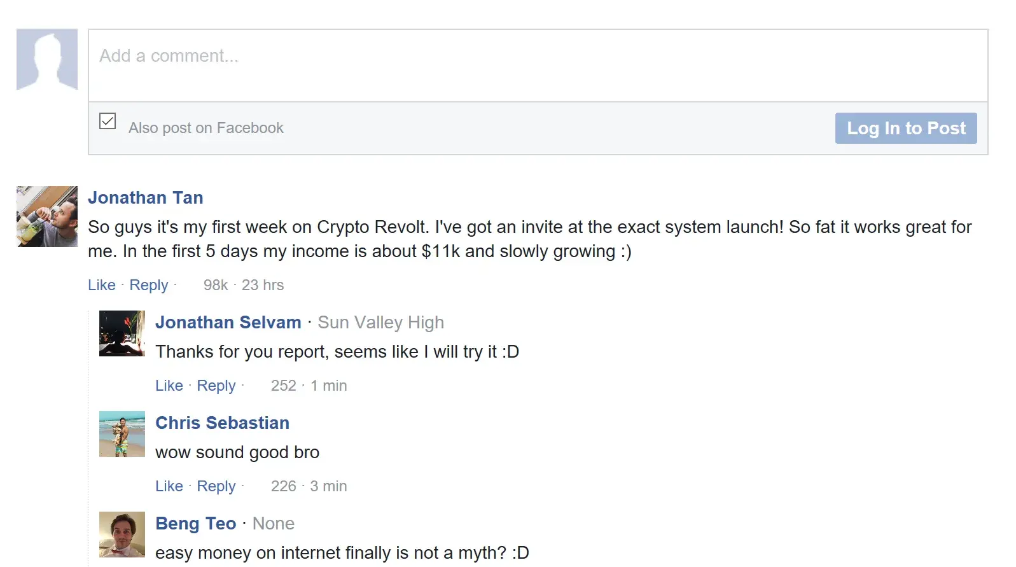
Task: Like Chris Sebastian's comment
Action: click(x=169, y=486)
